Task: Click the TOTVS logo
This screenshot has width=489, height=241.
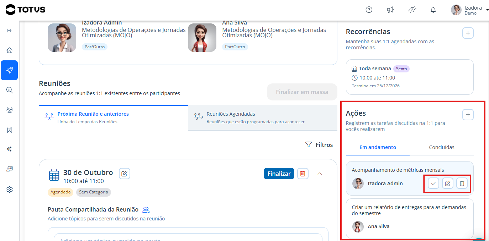Action: [26, 10]
